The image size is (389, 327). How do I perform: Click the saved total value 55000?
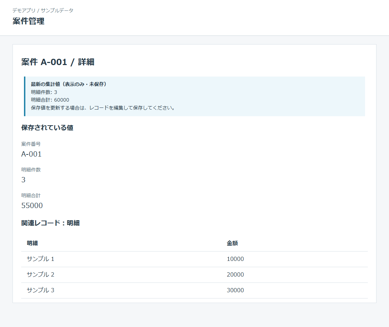(x=32, y=206)
